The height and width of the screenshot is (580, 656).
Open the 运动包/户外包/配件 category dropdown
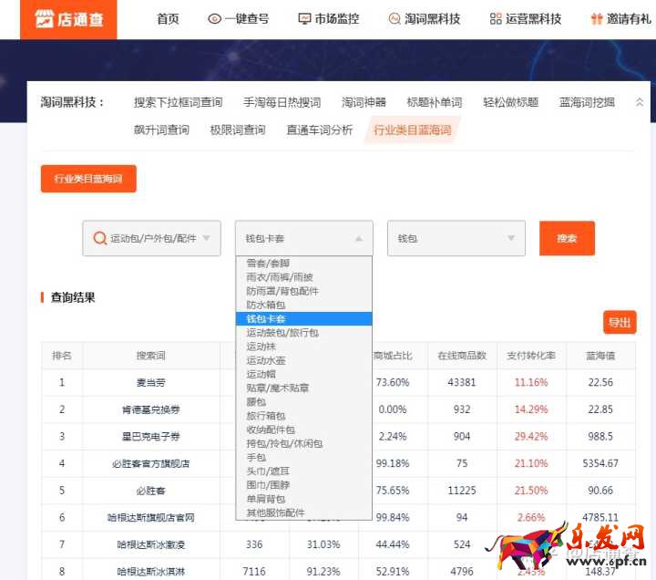point(206,239)
